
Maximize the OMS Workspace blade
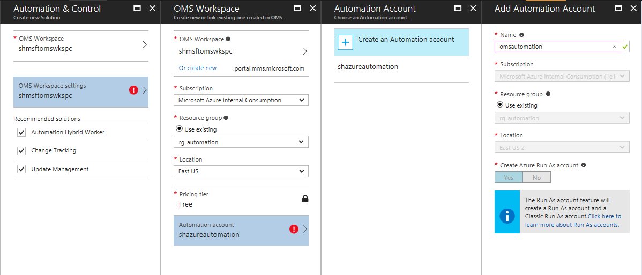298,8
